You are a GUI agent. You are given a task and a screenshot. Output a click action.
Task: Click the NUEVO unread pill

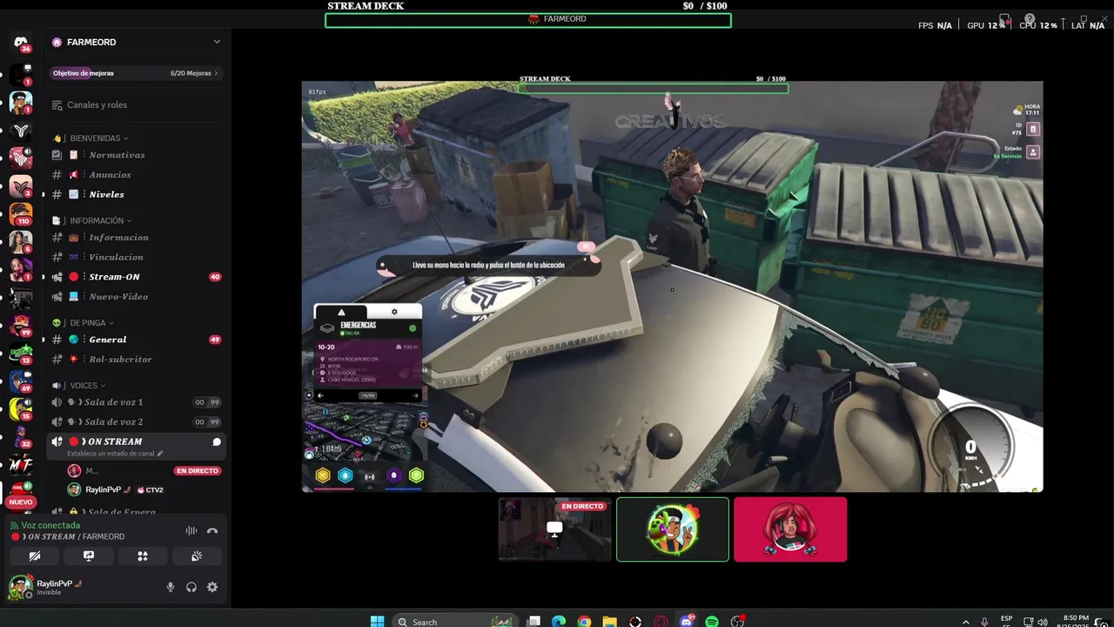[21, 502]
